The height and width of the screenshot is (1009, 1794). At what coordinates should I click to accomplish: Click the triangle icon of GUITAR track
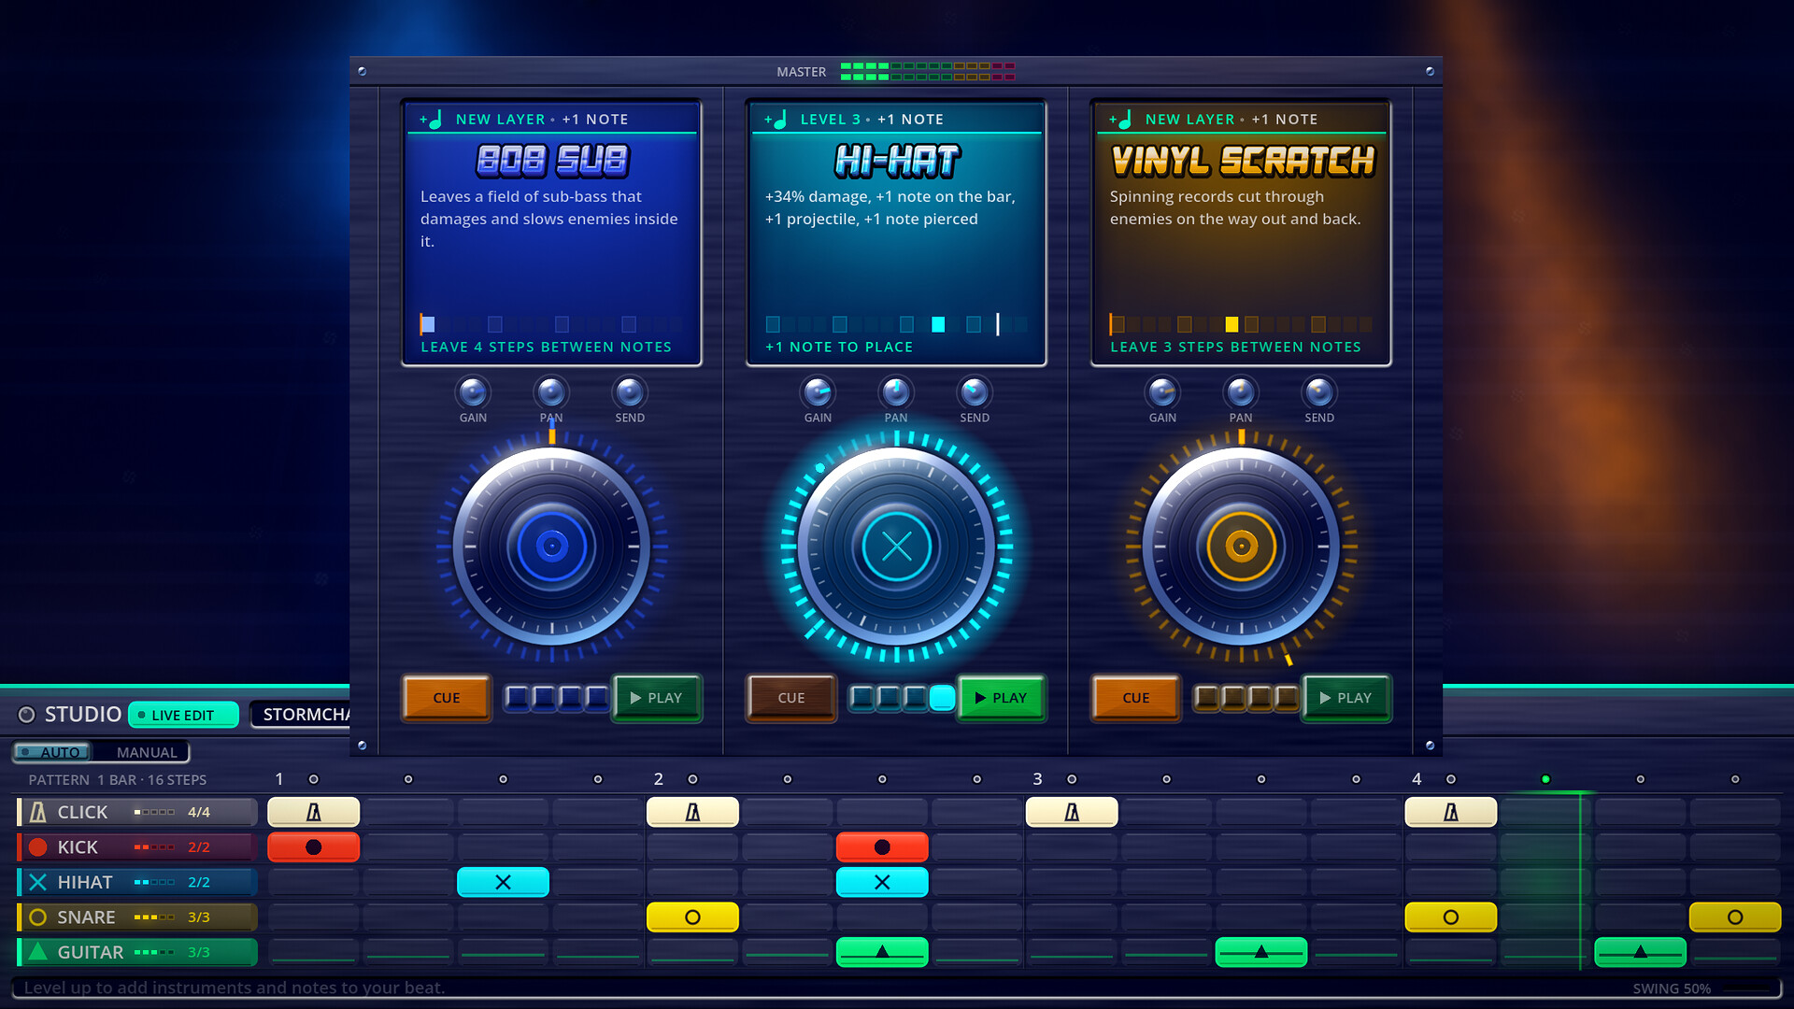click(x=38, y=952)
